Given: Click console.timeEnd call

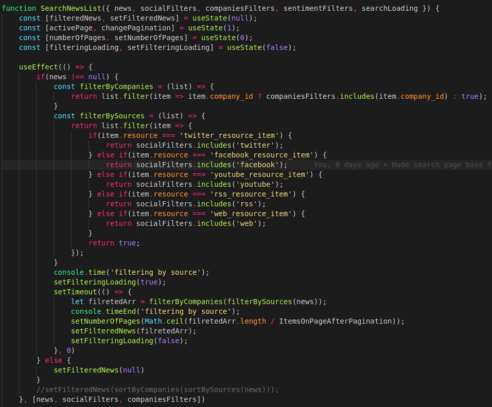Looking at the screenshot, I should point(155,311).
